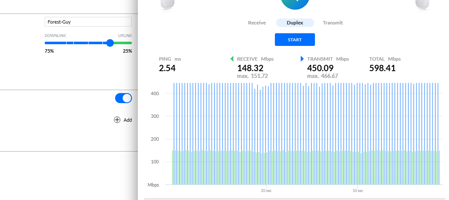Click the 75% downlink value

(x=49, y=51)
